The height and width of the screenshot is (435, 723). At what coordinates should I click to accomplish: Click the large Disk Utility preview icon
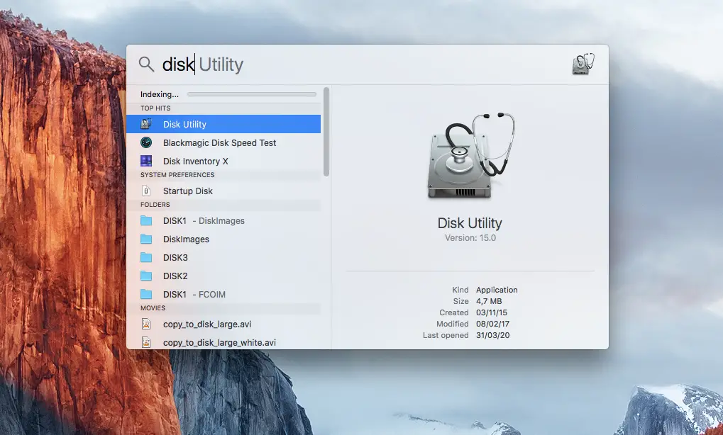(x=470, y=157)
